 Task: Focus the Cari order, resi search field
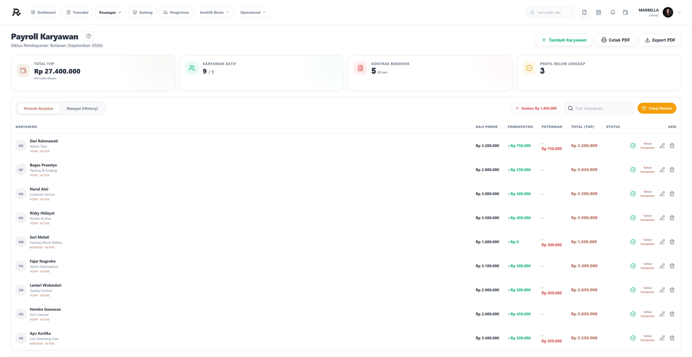(550, 12)
